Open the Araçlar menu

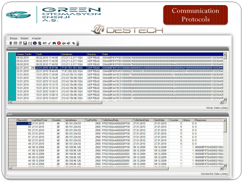click(x=36, y=38)
